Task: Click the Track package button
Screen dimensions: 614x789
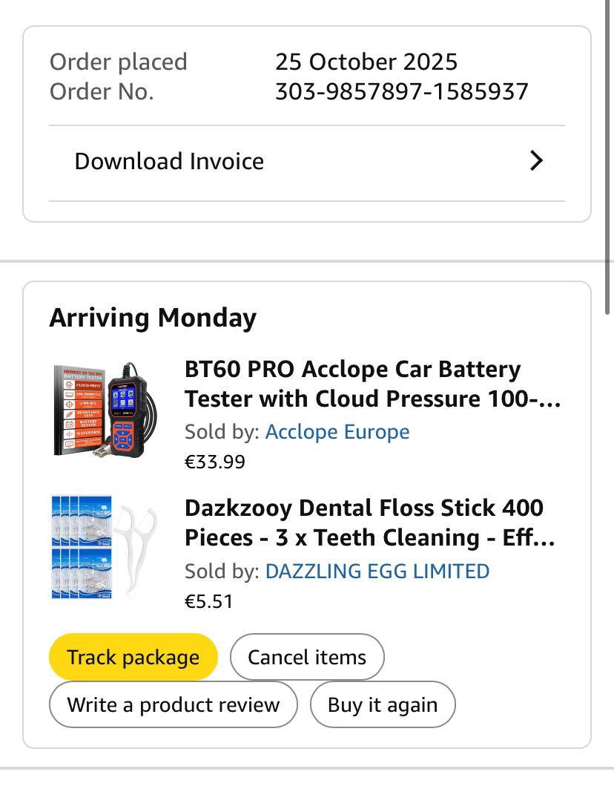Action: point(133,657)
